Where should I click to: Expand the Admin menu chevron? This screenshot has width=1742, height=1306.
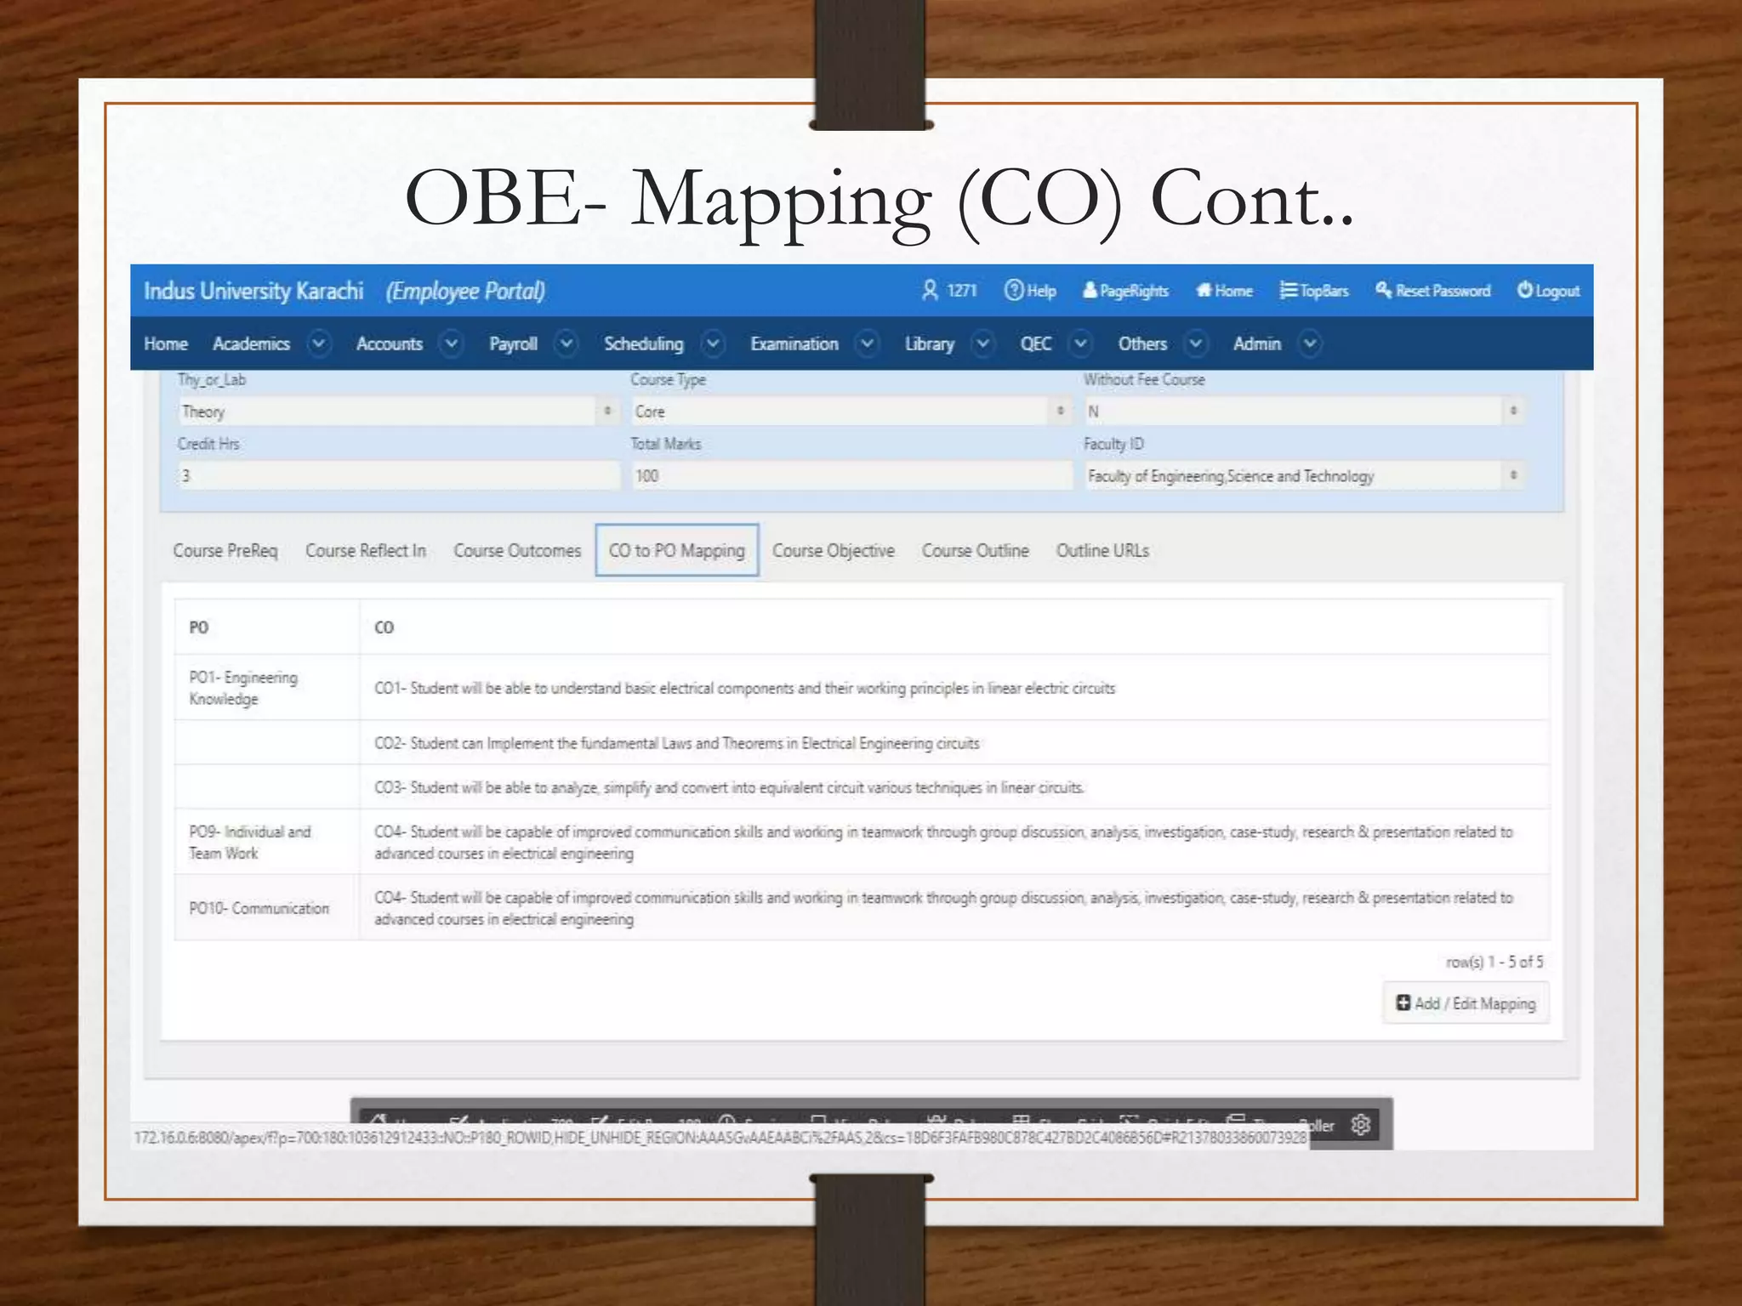(1310, 344)
